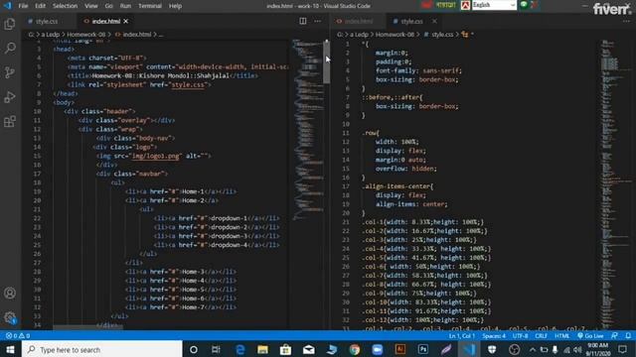Viewport: 636px width, 357px height.
Task: Open More Actions in right editor group
Action: (627, 21)
